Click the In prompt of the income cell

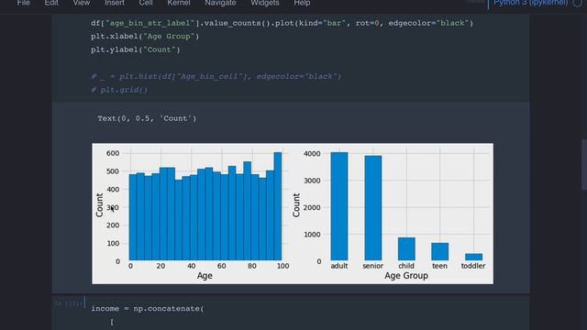tap(69, 303)
